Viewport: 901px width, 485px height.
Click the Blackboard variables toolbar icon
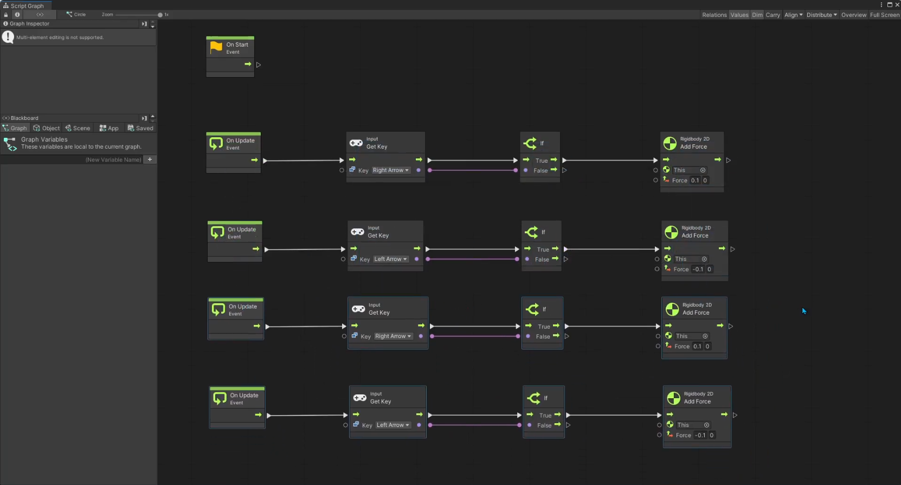[40, 15]
